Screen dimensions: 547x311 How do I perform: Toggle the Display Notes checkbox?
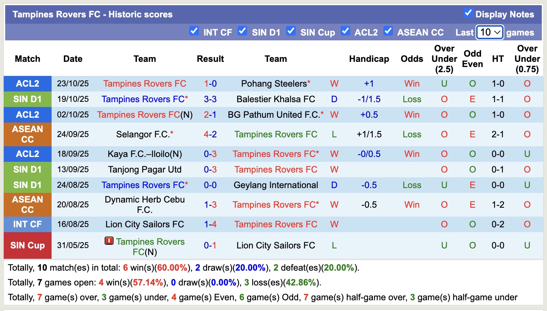click(468, 13)
